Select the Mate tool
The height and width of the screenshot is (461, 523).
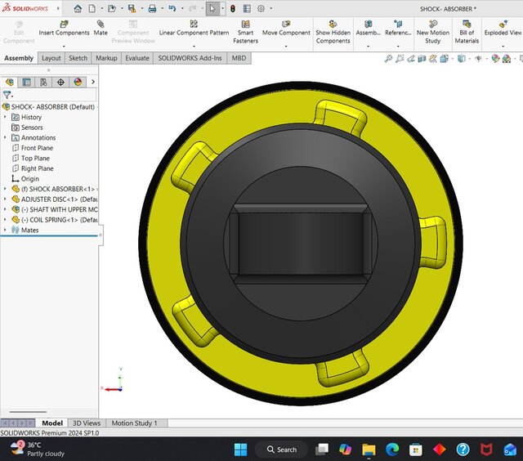point(101,29)
